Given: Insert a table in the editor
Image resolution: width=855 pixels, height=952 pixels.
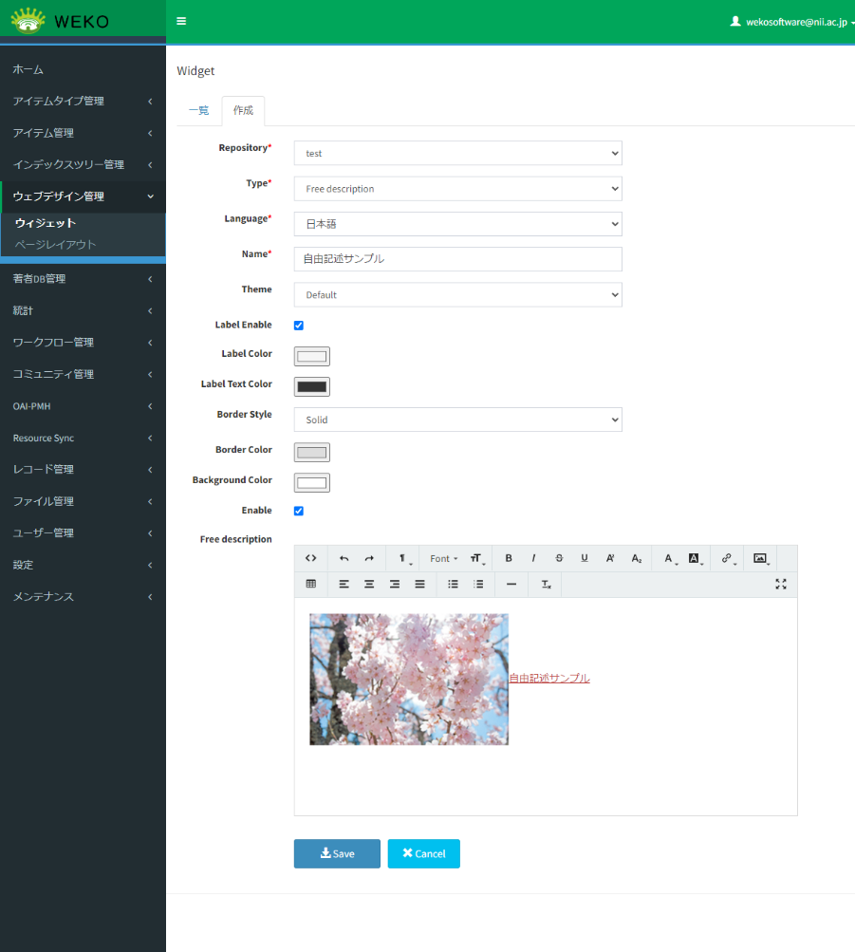Looking at the screenshot, I should (310, 584).
